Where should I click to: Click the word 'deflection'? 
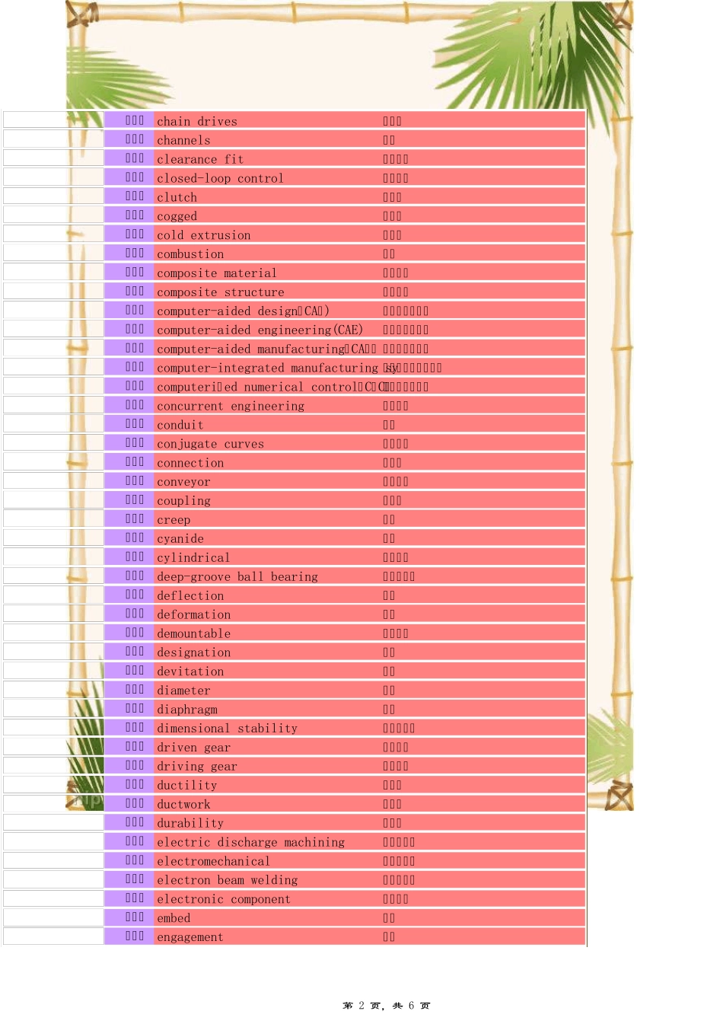pos(190,595)
